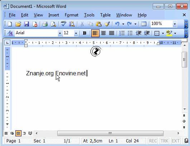Decrease the paragraph indent
This screenshot has width=190, height=146.
coord(138,33)
